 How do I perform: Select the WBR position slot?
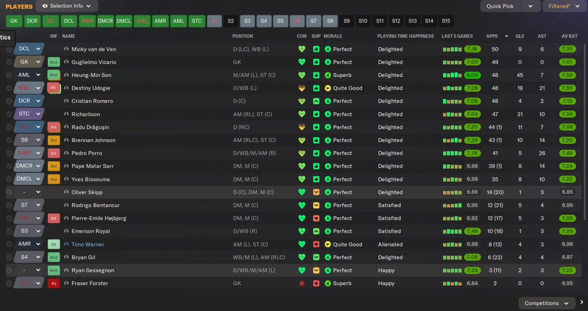point(87,21)
